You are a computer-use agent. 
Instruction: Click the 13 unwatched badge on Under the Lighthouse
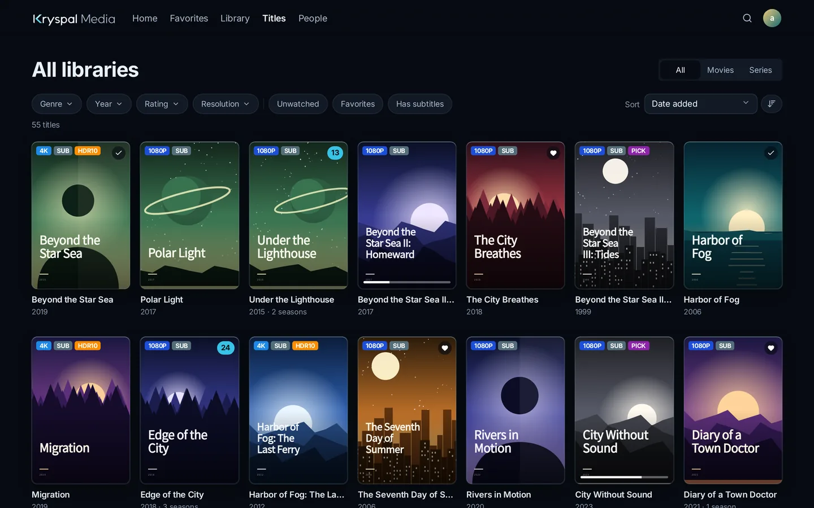point(335,153)
